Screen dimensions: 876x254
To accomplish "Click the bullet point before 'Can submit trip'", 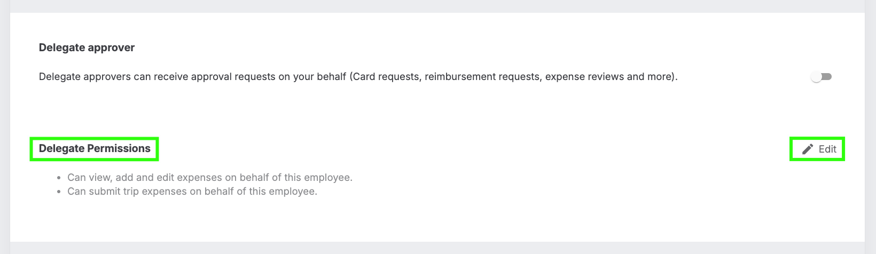I will [x=59, y=192].
